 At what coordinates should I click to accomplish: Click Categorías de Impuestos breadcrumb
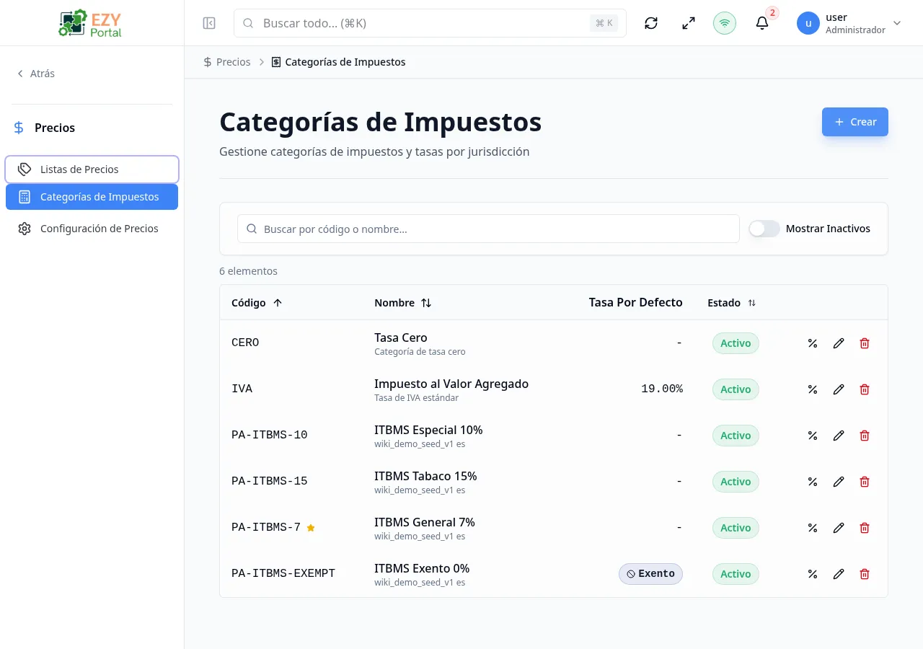point(338,62)
